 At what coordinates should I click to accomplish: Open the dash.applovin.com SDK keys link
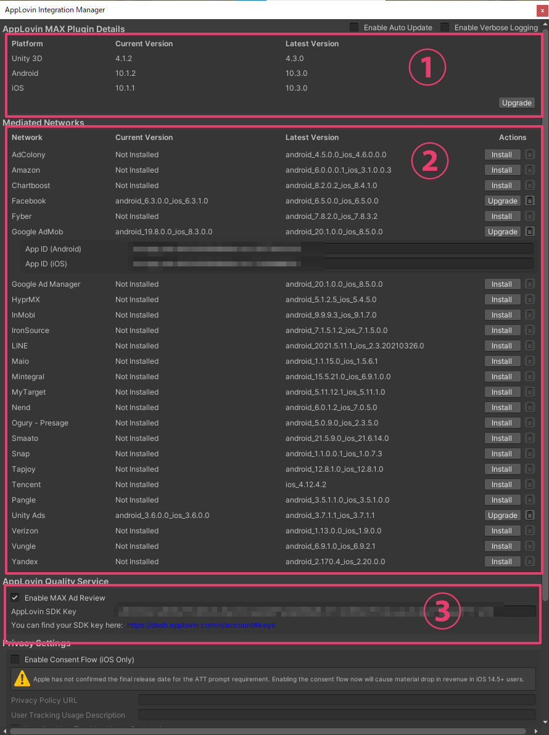click(x=201, y=625)
